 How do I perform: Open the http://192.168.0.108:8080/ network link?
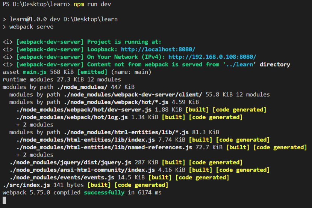coord(212,57)
